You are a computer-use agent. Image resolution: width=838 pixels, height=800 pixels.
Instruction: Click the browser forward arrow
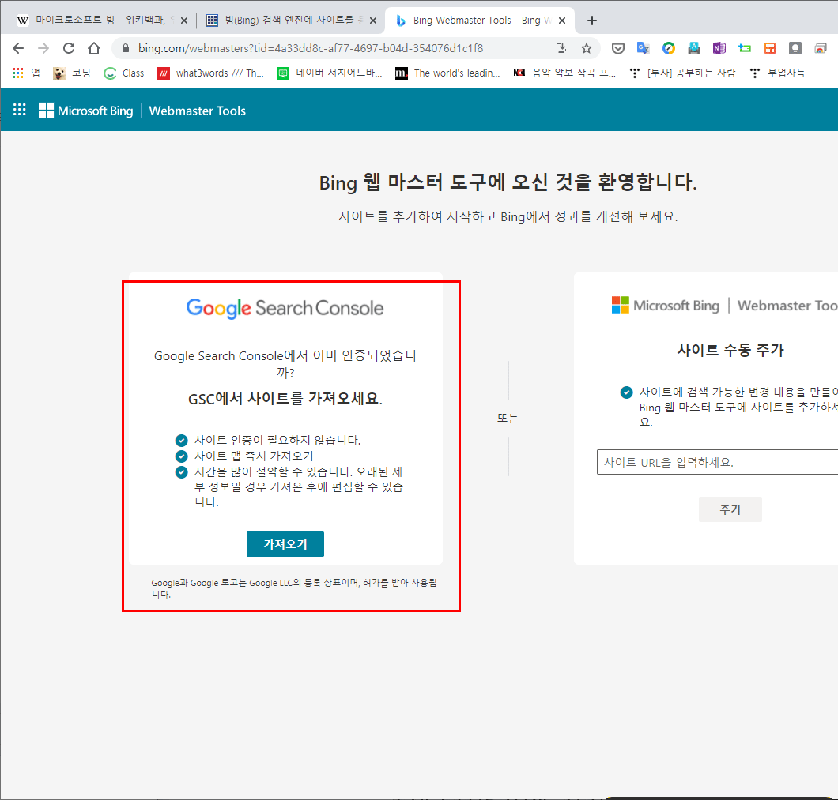coord(43,49)
